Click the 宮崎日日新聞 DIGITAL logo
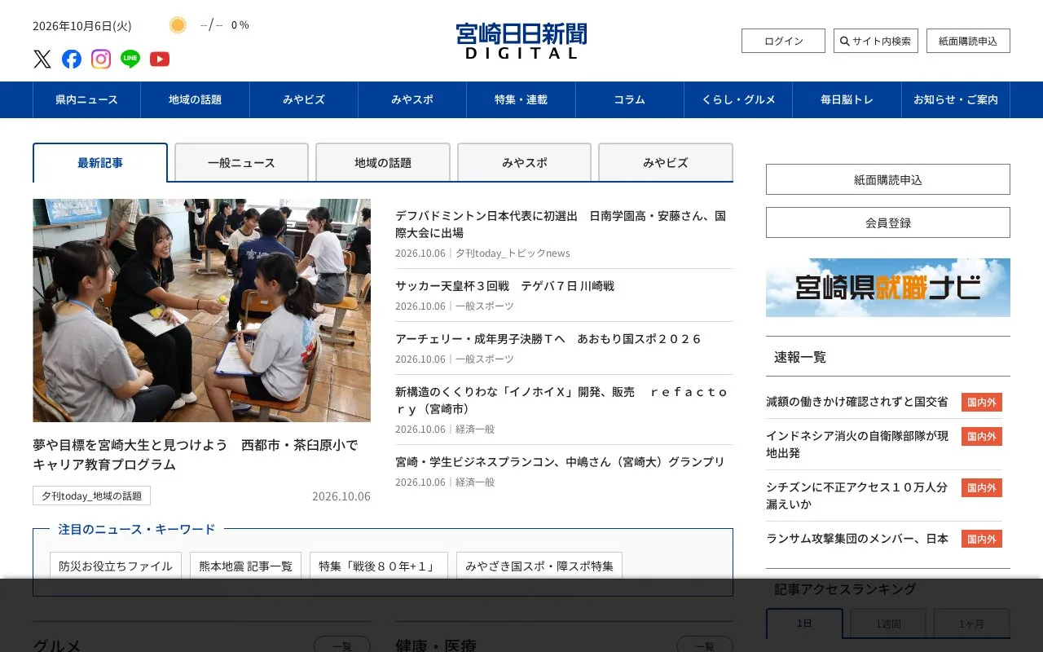 [x=521, y=41]
